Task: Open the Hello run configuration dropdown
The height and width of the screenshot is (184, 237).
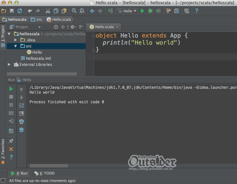Action: click(x=127, y=11)
